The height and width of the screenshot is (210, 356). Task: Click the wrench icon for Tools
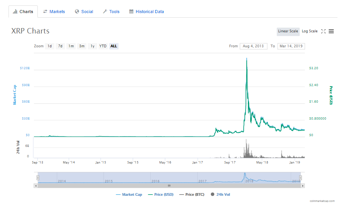coord(105,11)
